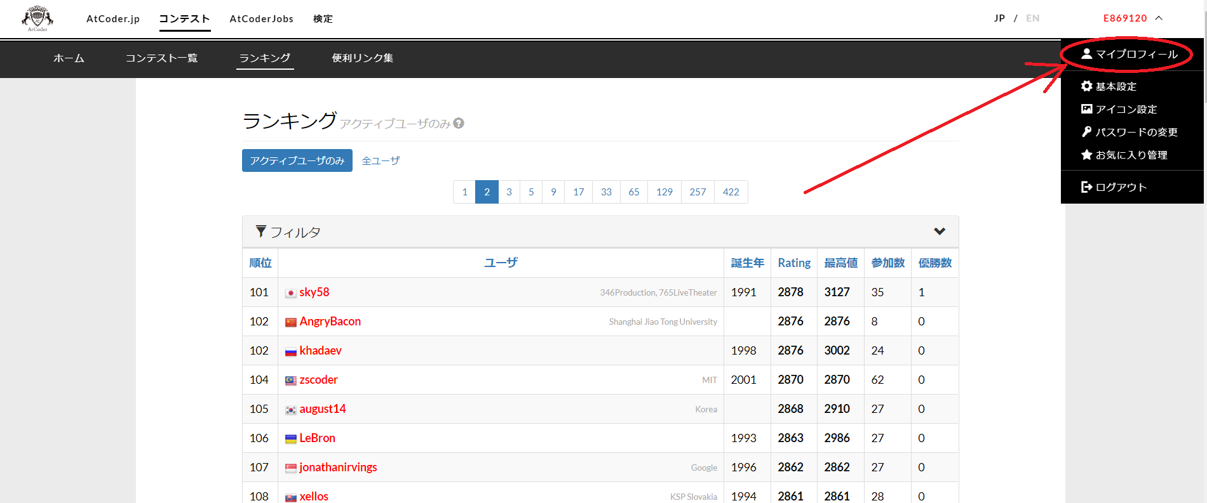Viewport: 1207px width, 503px height.
Task: Click the アクティブユーザのみ button
Action: point(297,160)
